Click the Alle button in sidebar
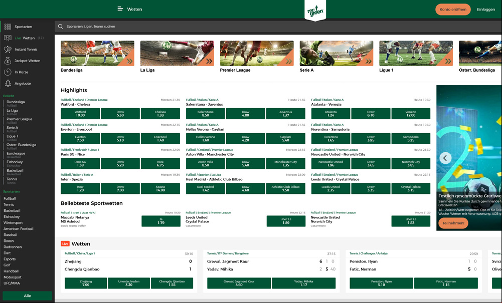 click(x=27, y=295)
